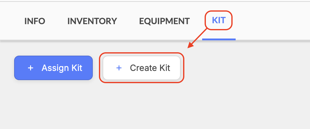This screenshot has height=129, width=310.
Task: Show inventory items via INVENTORY tab
Action: (x=92, y=21)
